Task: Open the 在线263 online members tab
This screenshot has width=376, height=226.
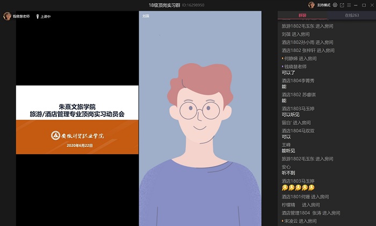Action: (352, 16)
